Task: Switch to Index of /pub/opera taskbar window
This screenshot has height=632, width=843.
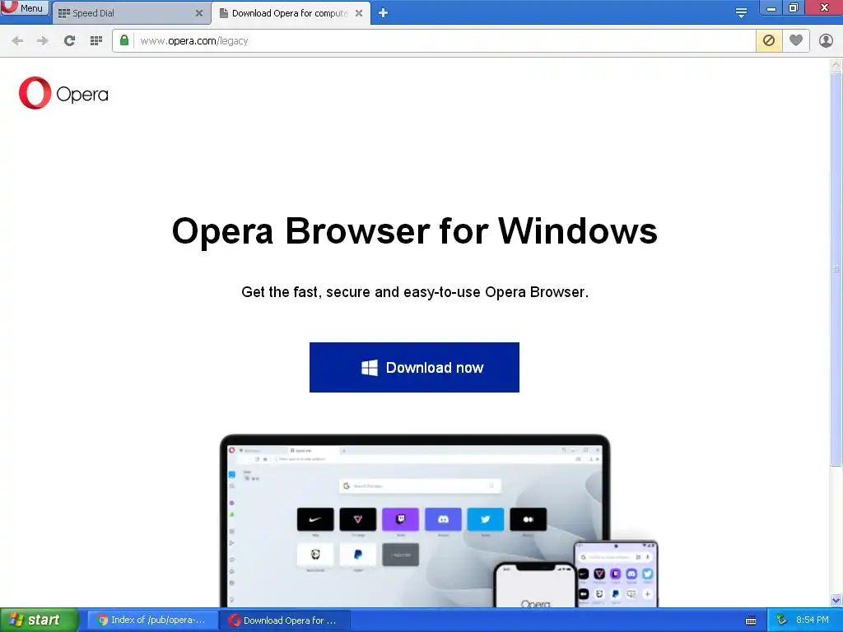Action: point(151,620)
